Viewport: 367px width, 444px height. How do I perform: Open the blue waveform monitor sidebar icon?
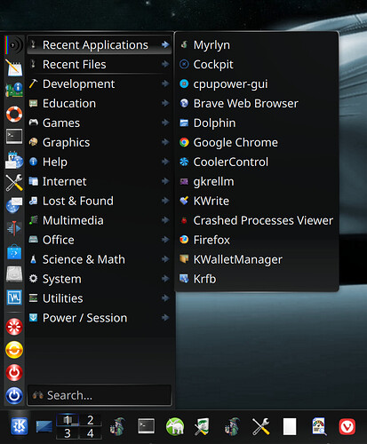click(x=14, y=297)
